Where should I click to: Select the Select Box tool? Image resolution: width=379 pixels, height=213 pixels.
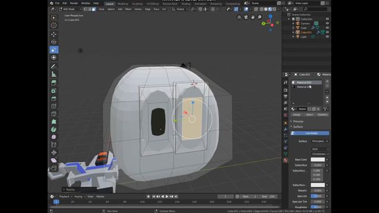[x=54, y=18]
